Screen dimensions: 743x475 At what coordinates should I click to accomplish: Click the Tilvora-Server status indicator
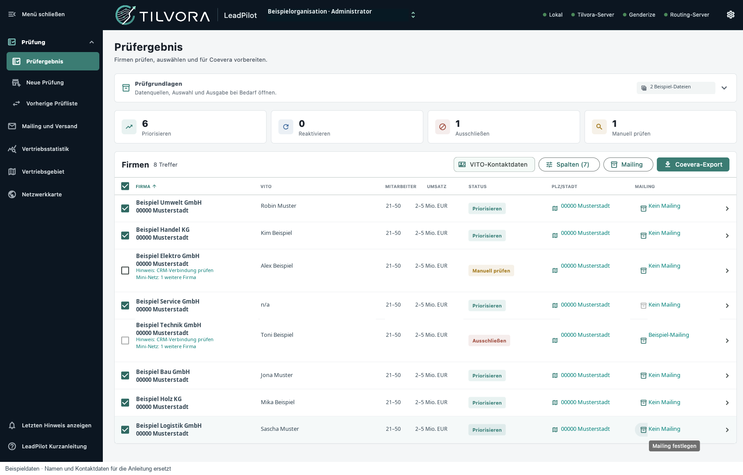point(592,15)
